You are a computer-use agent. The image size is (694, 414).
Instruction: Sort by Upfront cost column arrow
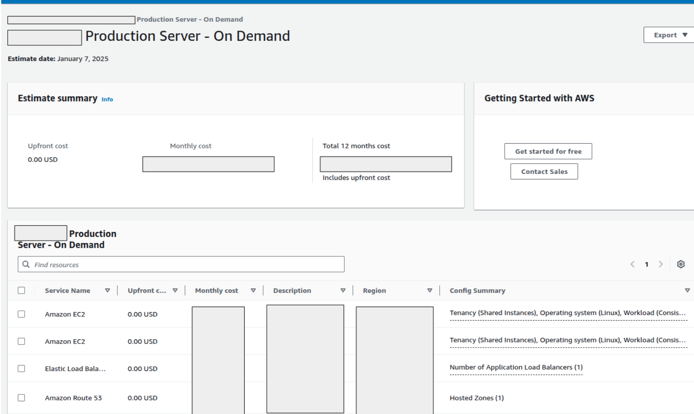(x=175, y=290)
